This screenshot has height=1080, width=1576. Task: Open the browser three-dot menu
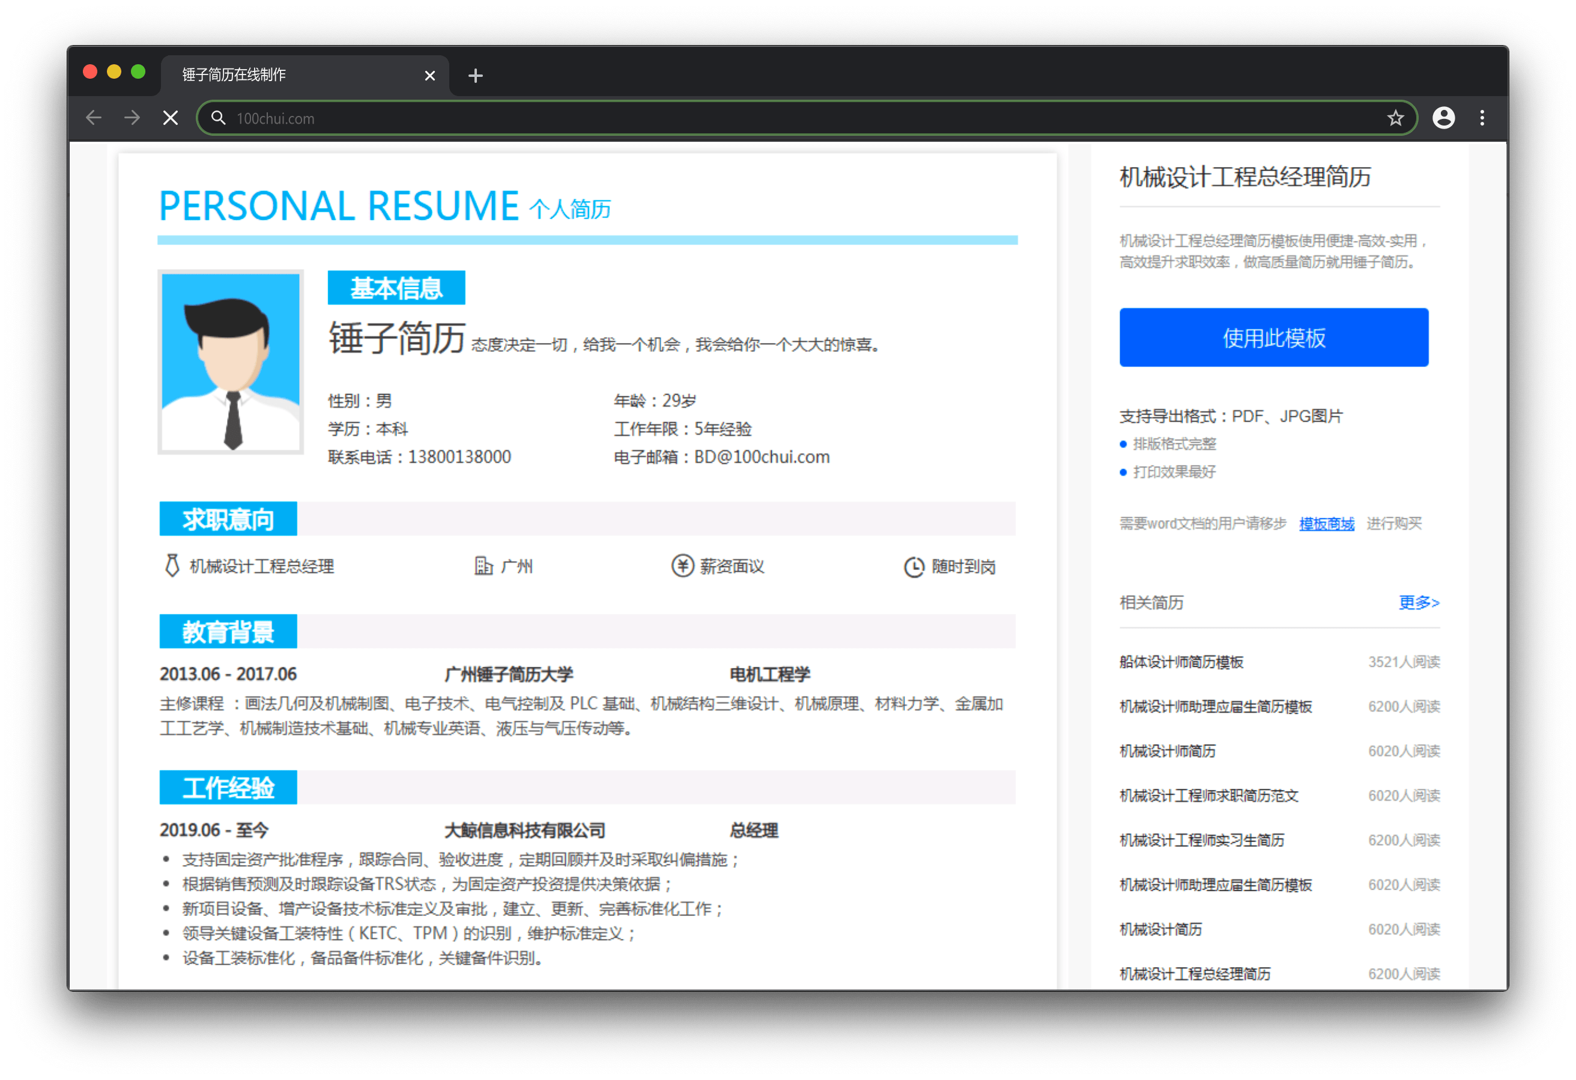1482,118
